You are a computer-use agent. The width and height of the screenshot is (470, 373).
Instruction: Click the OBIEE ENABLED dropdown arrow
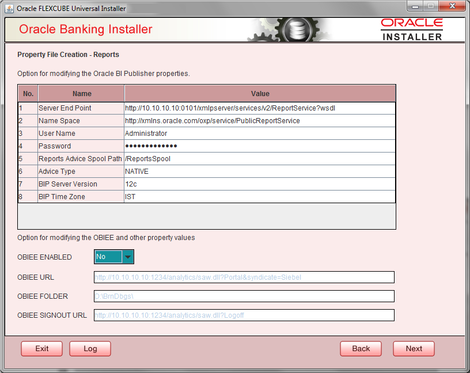click(x=128, y=257)
